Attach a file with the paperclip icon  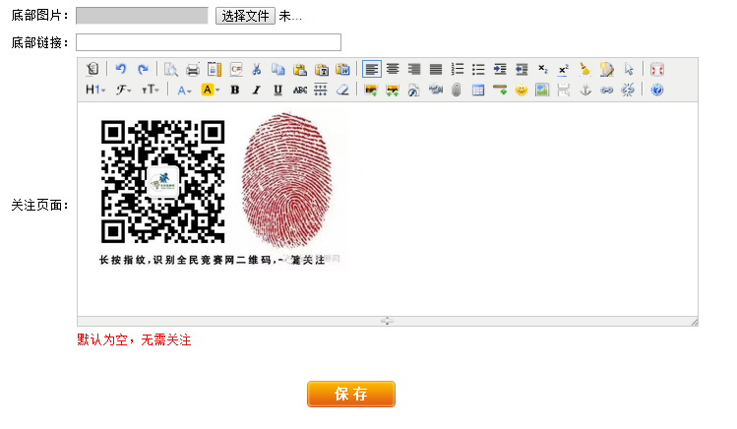coord(457,90)
